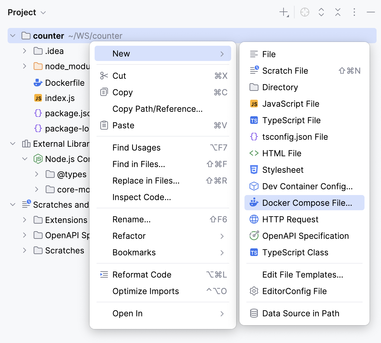Expand the OpenAPI Specifications folder
Image resolution: width=381 pixels, height=343 pixels.
(25, 235)
